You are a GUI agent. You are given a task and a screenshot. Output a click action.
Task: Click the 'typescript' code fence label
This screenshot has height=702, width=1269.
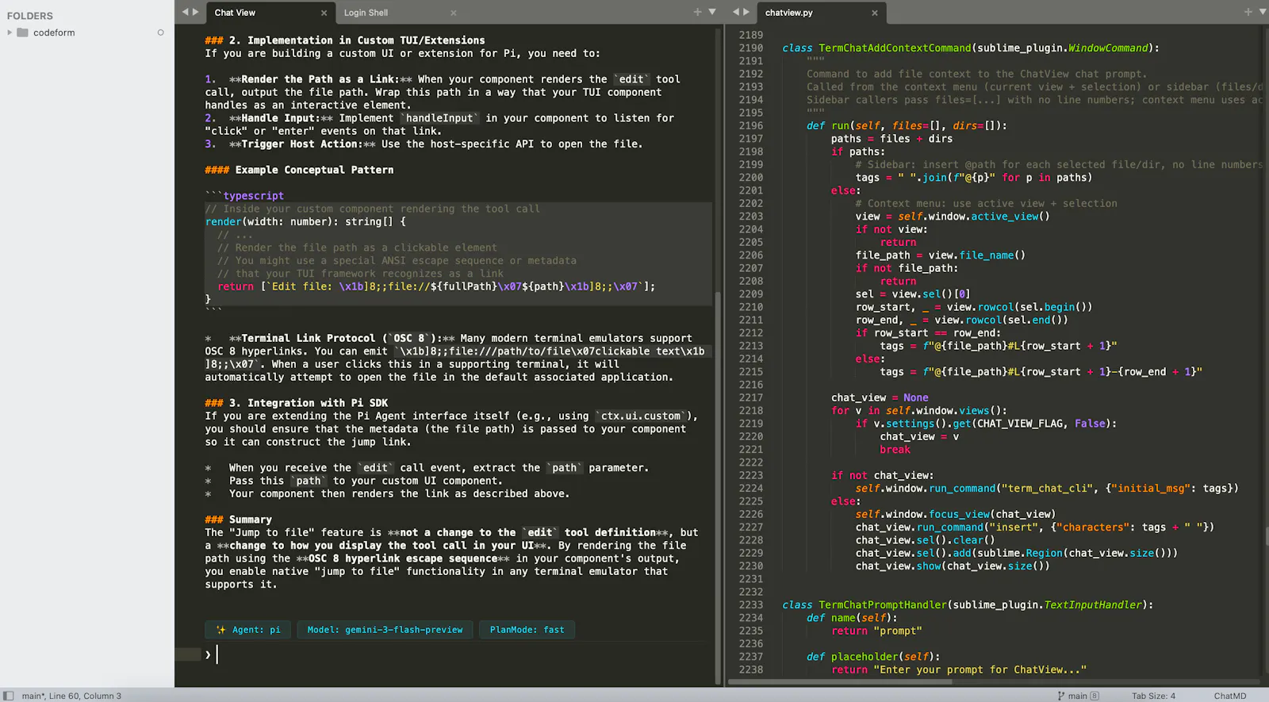pos(253,196)
